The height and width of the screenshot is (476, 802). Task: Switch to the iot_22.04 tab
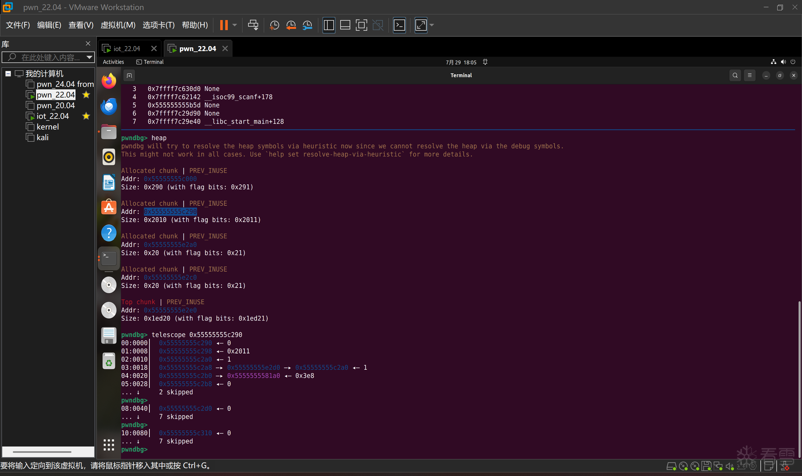pos(127,49)
